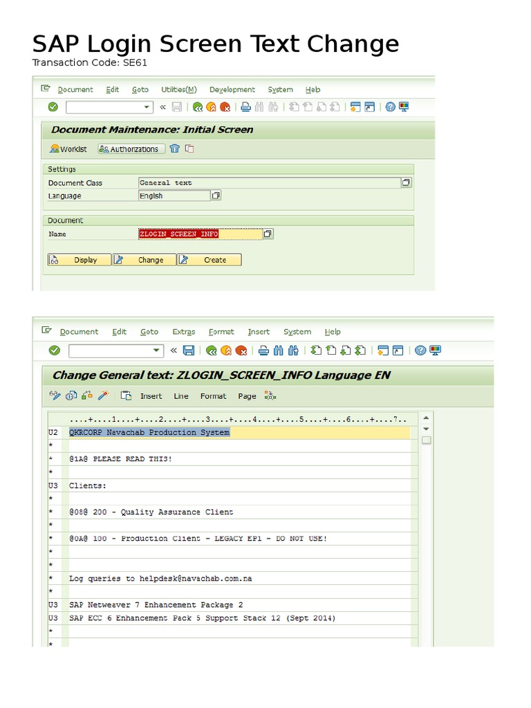This screenshot has width=531, height=708.
Task: Open Format menu in Change General text menu bar
Action: pos(221,332)
